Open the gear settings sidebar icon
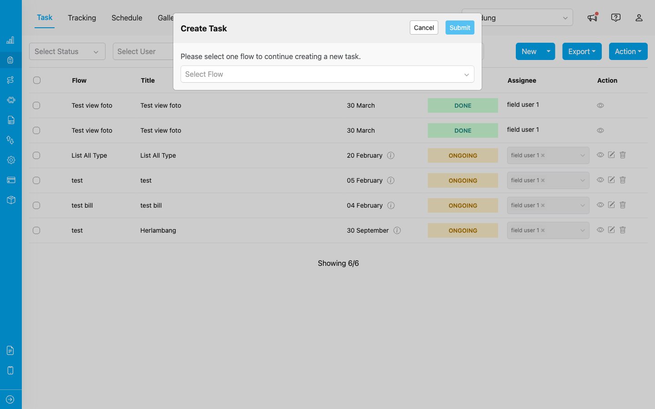 (x=11, y=160)
